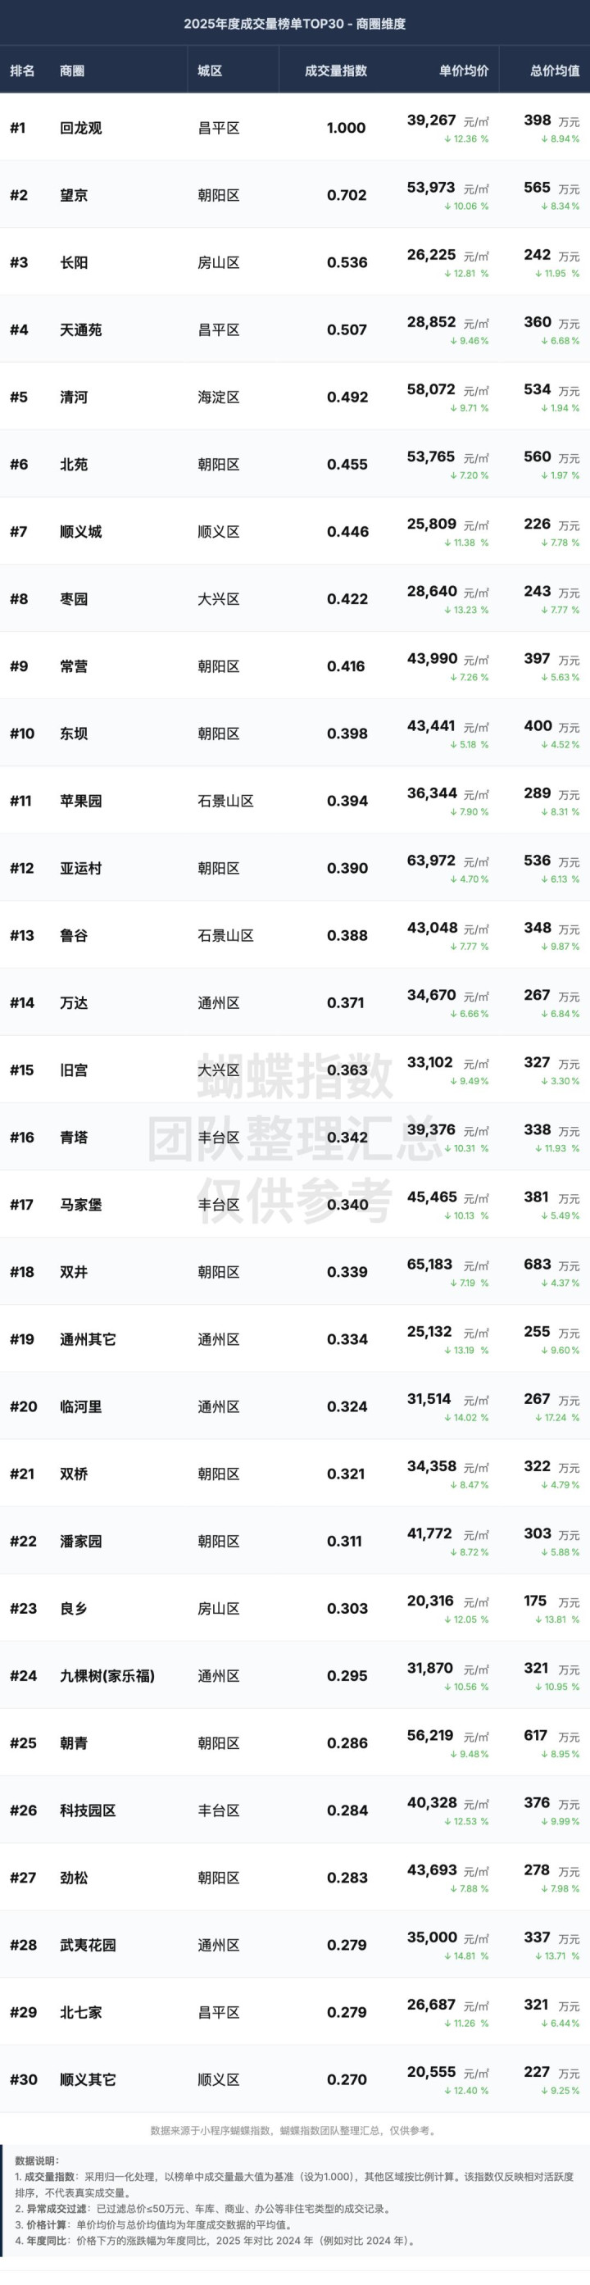590x2285 pixels.
Task: Click the down arrow beside 13.23% for 枣园
Action: pyautogui.click(x=448, y=611)
